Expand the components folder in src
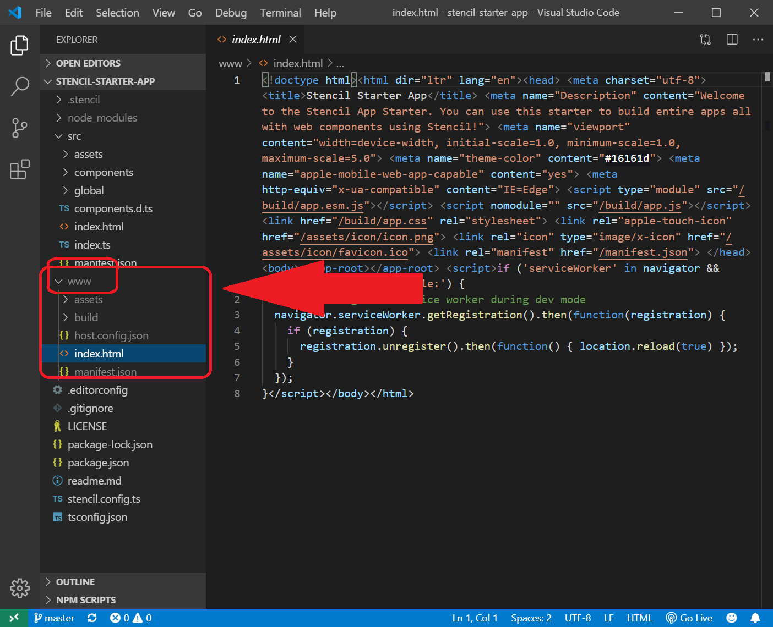This screenshot has width=773, height=627. pos(123,172)
